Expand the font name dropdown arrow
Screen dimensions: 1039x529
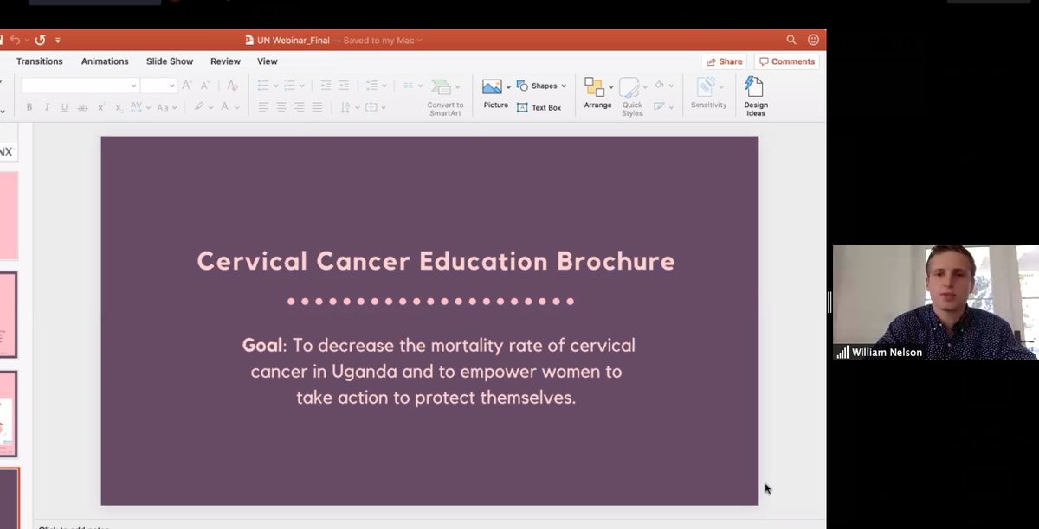(x=133, y=86)
